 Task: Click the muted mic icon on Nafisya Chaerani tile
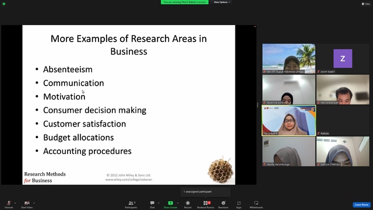click(319, 164)
